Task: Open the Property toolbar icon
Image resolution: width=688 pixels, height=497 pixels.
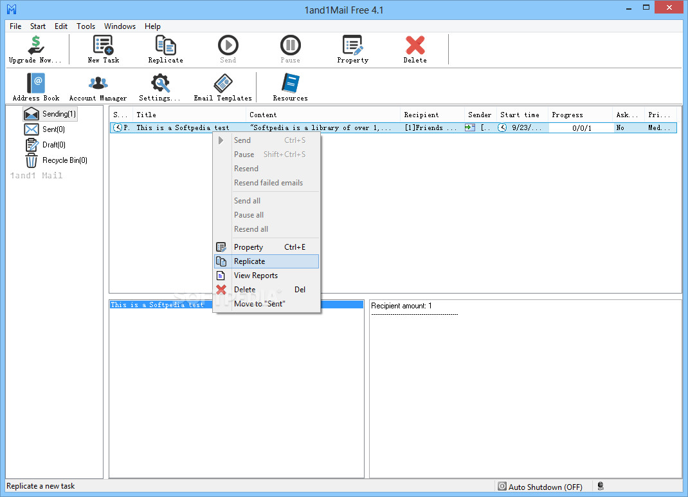Action: [353, 50]
